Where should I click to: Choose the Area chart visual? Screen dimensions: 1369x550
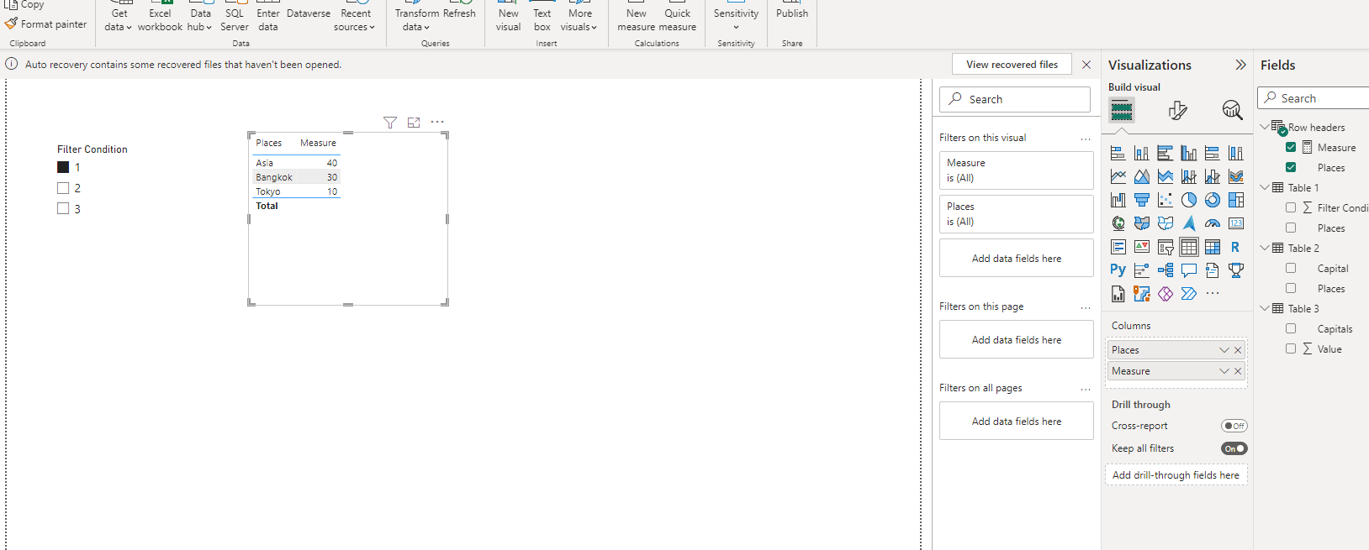tap(1141, 176)
